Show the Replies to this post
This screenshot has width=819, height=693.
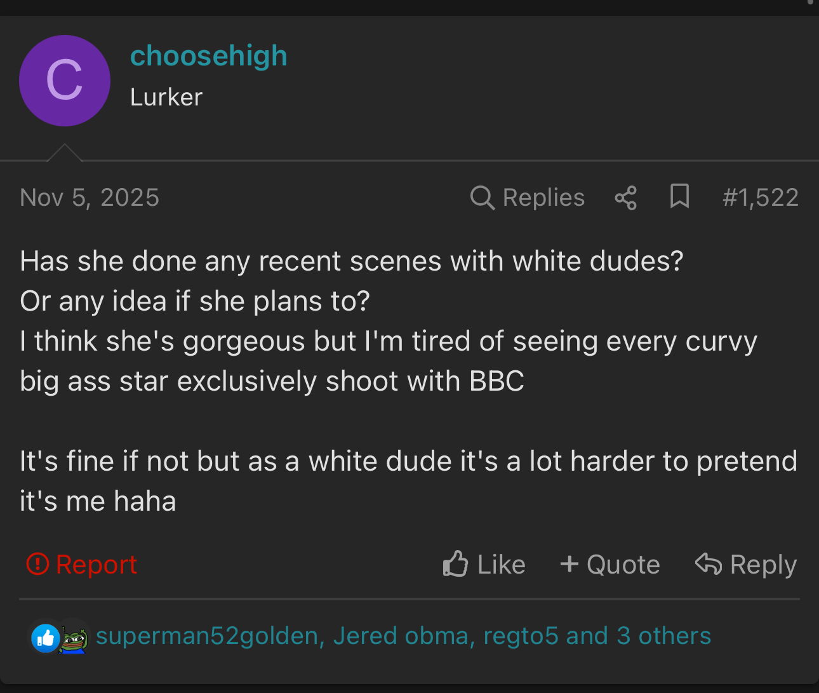[543, 198]
